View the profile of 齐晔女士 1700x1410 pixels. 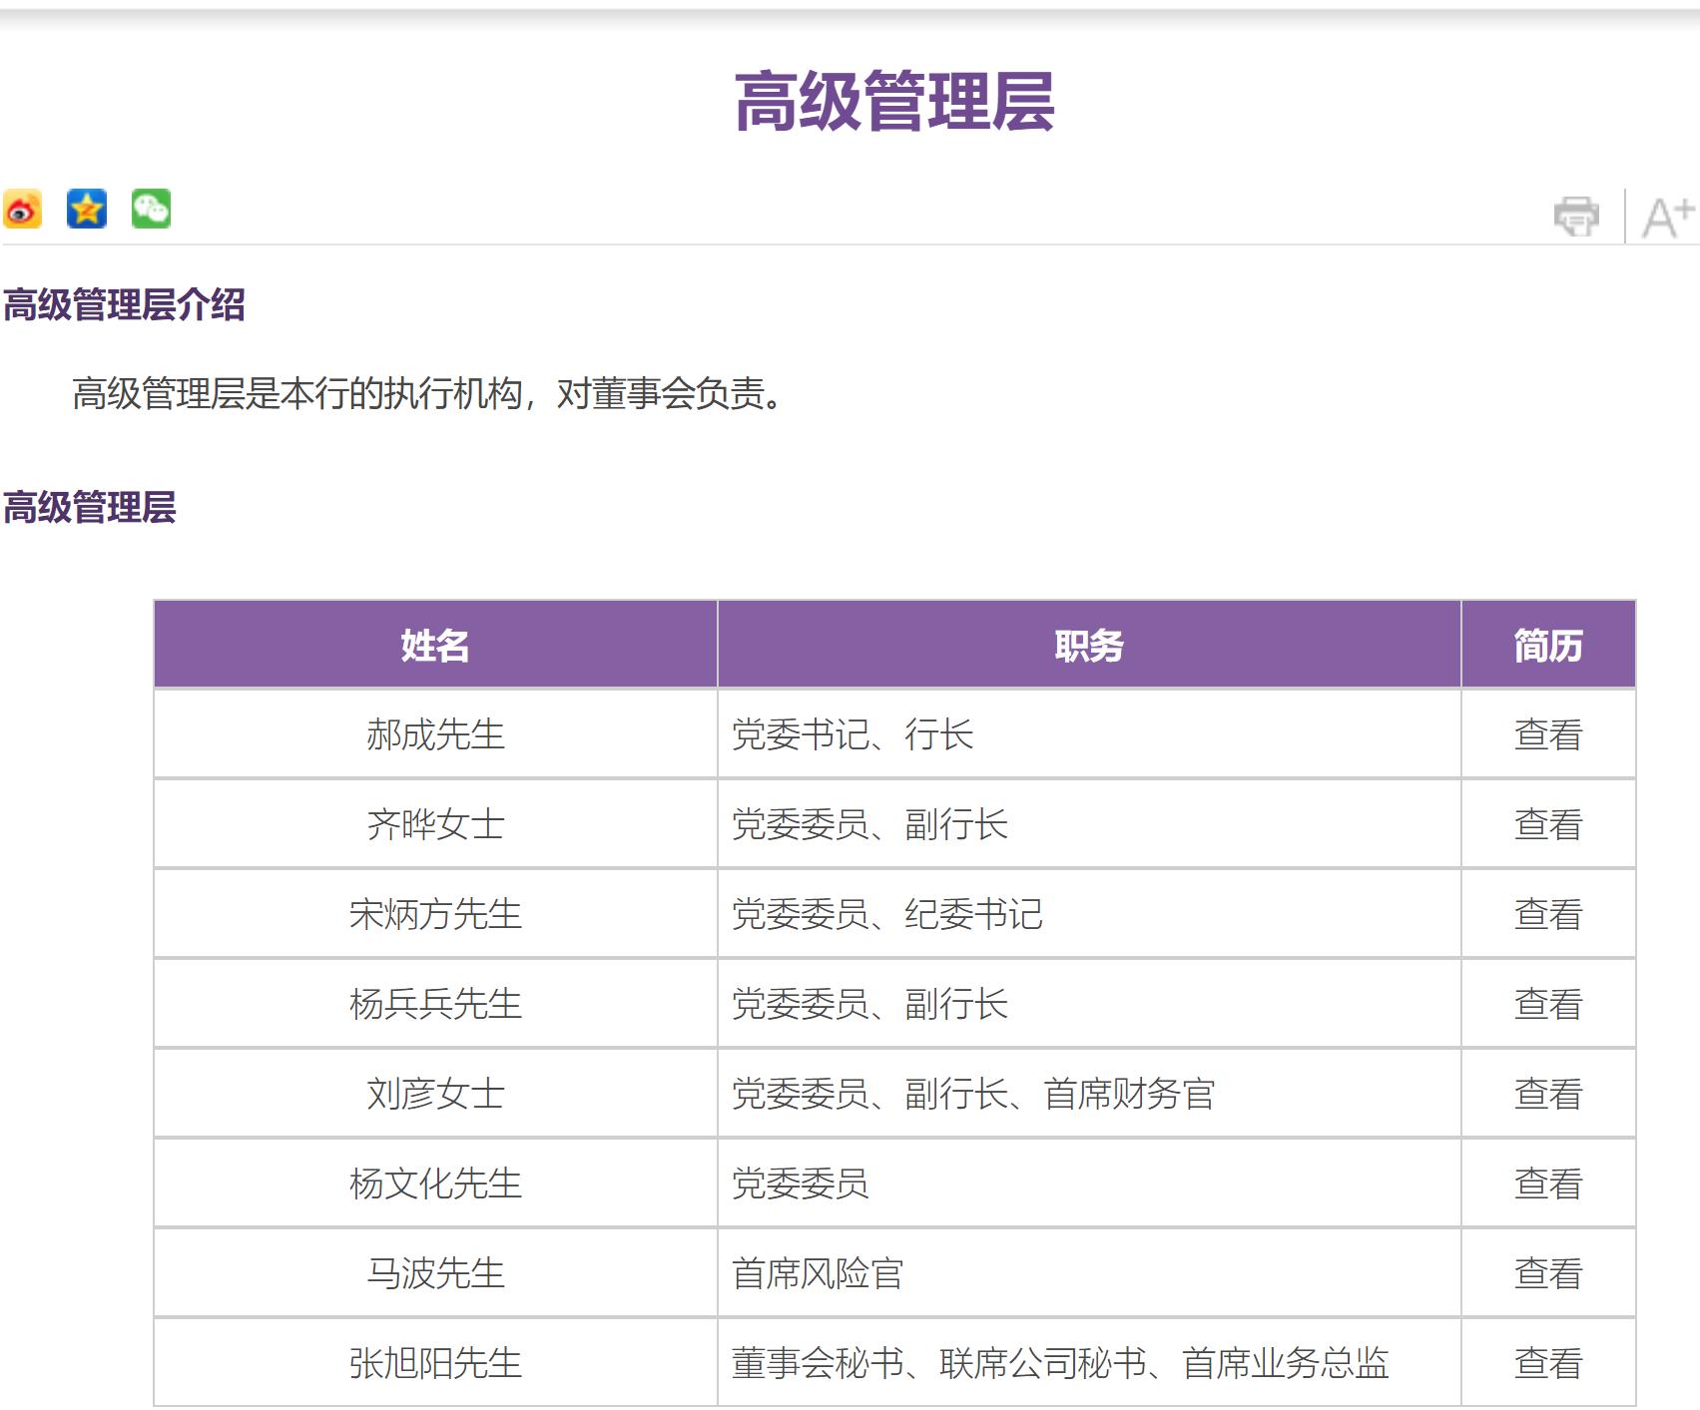point(1548,824)
